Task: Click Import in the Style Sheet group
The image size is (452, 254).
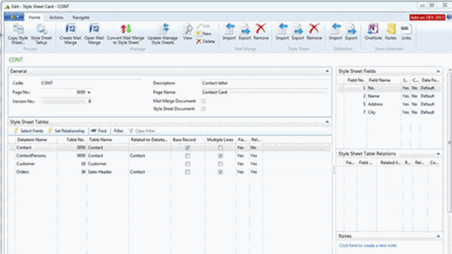Action: tap(282, 32)
